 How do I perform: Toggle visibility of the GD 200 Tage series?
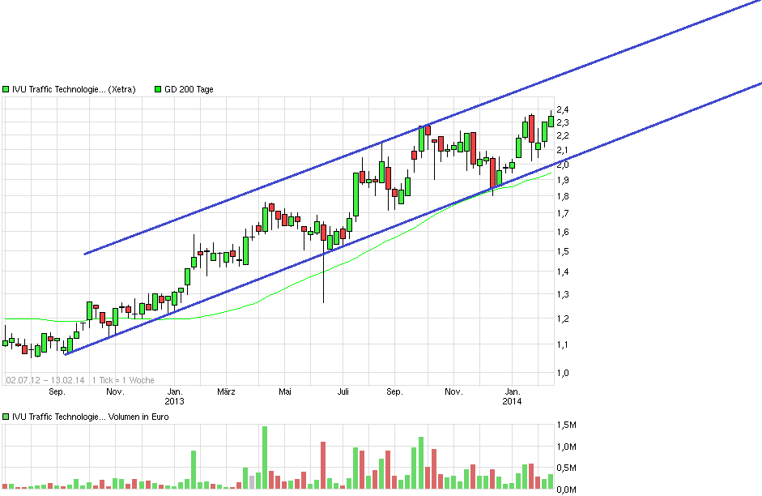[x=159, y=89]
